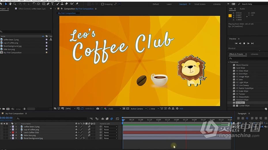Select the Pan Behind anchor point tool

(38, 4)
